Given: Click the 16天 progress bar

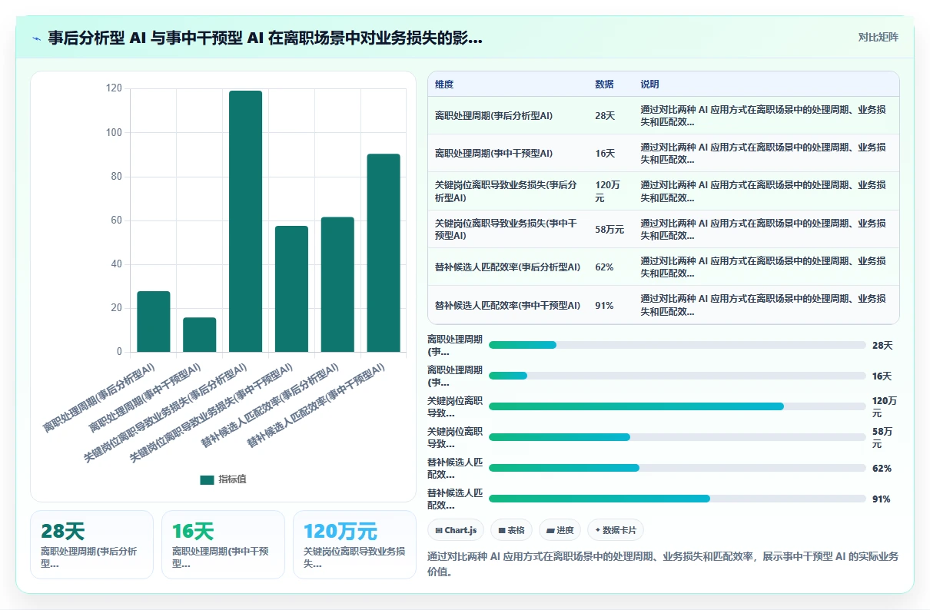Looking at the screenshot, I should (677, 376).
